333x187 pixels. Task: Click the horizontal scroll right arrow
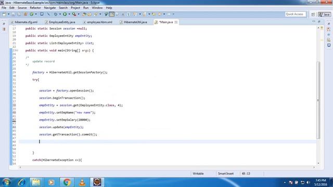pos(314,167)
